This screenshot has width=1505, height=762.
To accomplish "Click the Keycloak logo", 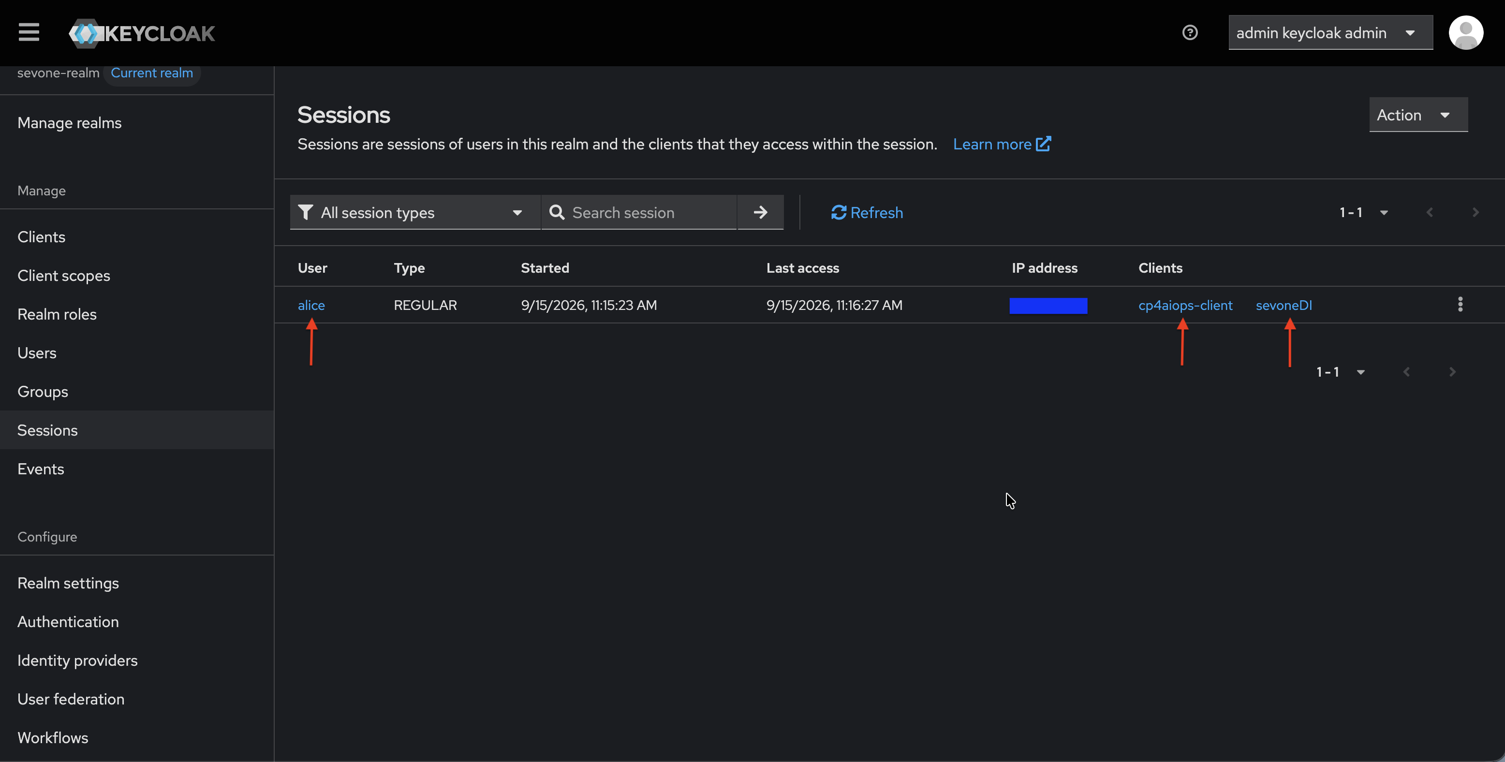I will tap(142, 33).
